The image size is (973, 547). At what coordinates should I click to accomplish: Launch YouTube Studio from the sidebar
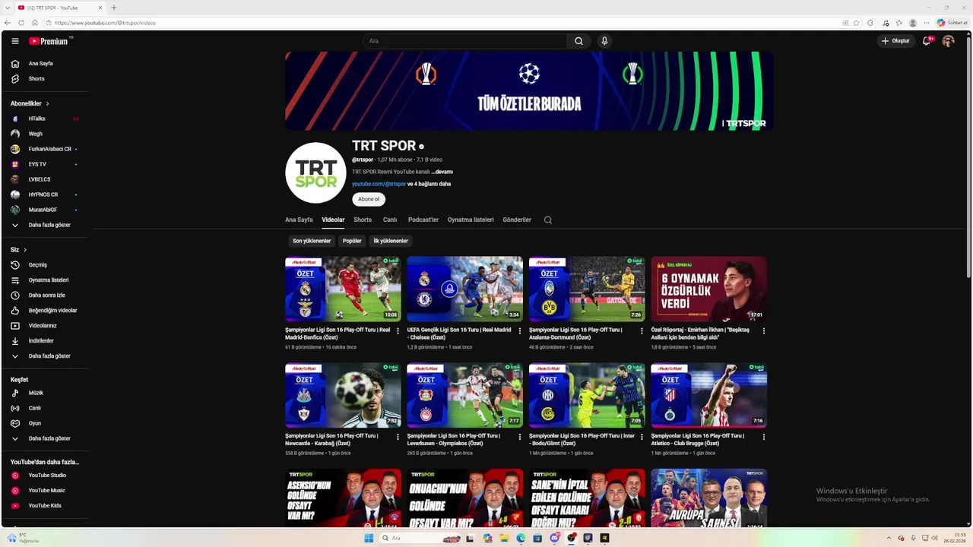pyautogui.click(x=46, y=476)
